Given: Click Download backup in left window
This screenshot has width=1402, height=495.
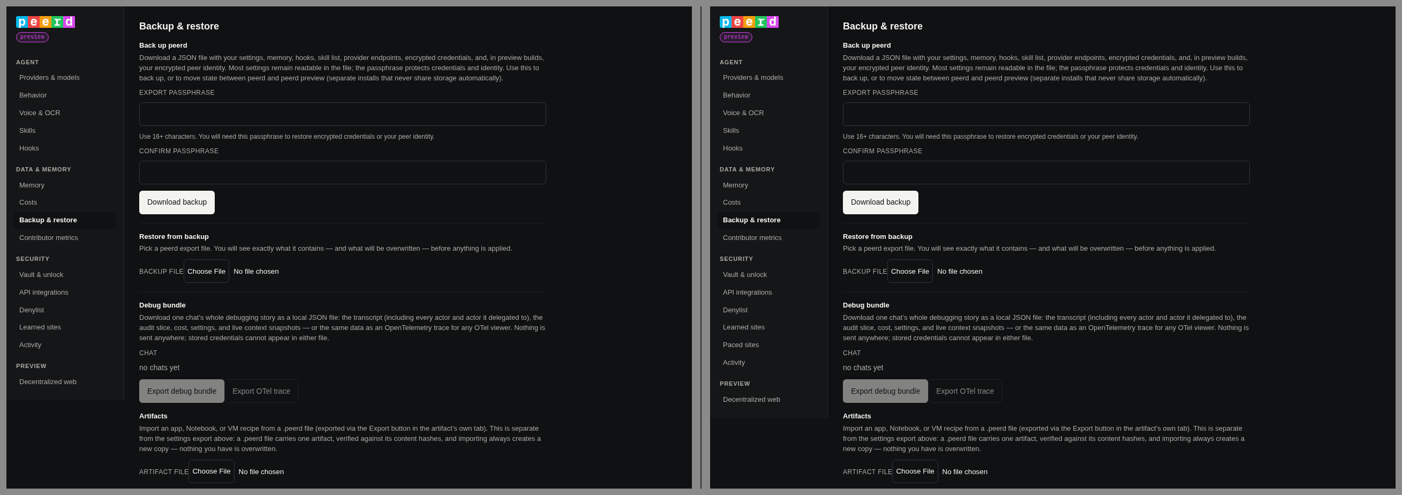Looking at the screenshot, I should 177,202.
